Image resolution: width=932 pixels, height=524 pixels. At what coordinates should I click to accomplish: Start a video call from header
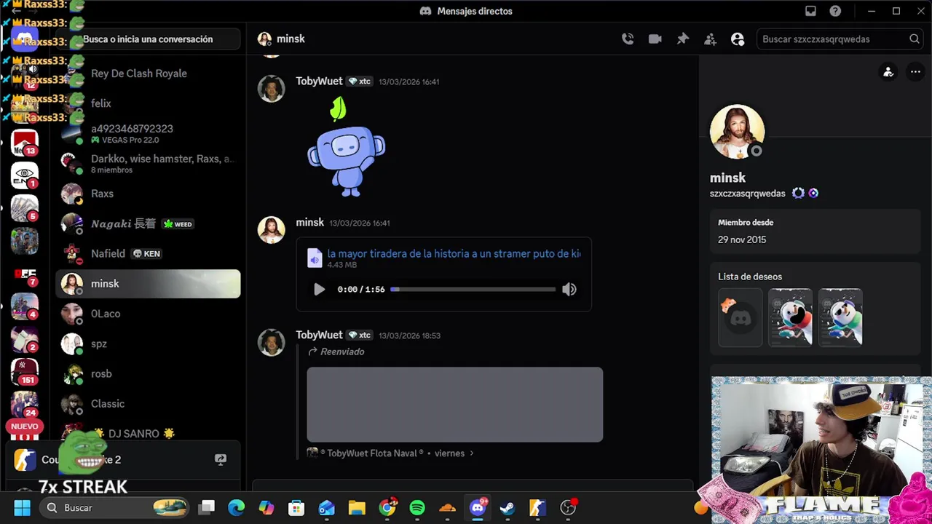click(x=655, y=39)
